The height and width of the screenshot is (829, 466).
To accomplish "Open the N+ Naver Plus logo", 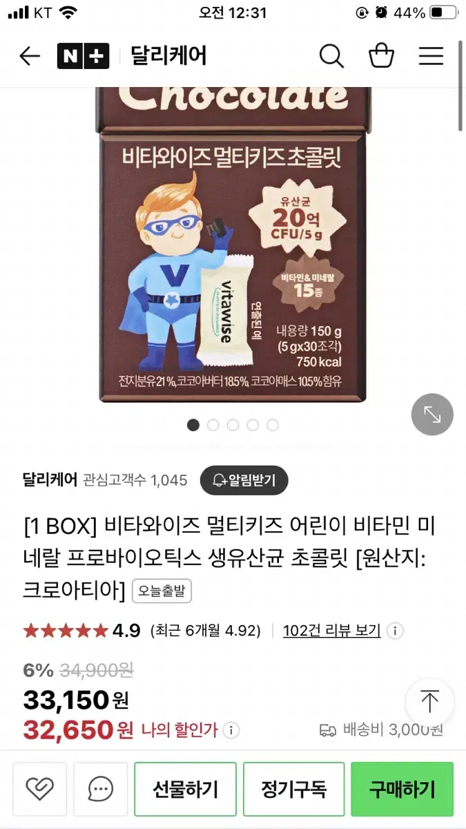I will coord(84,56).
